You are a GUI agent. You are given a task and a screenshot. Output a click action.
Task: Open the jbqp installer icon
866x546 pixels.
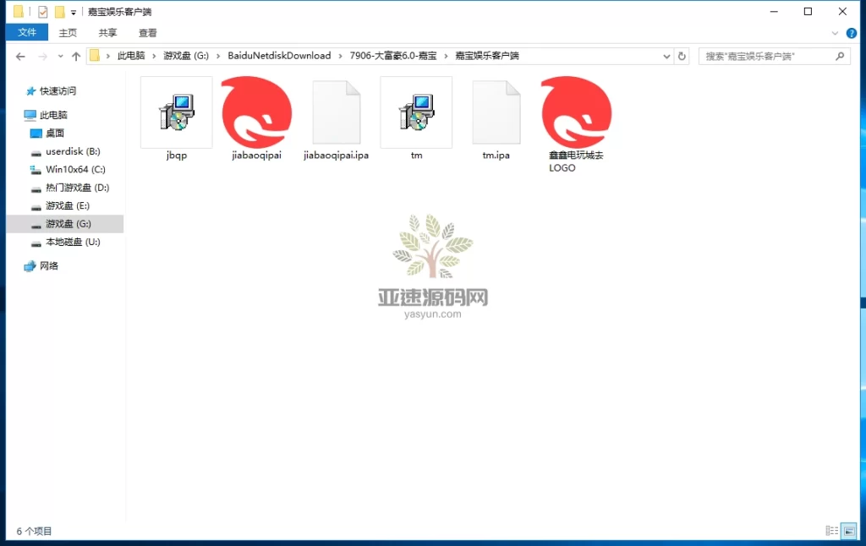click(x=177, y=112)
